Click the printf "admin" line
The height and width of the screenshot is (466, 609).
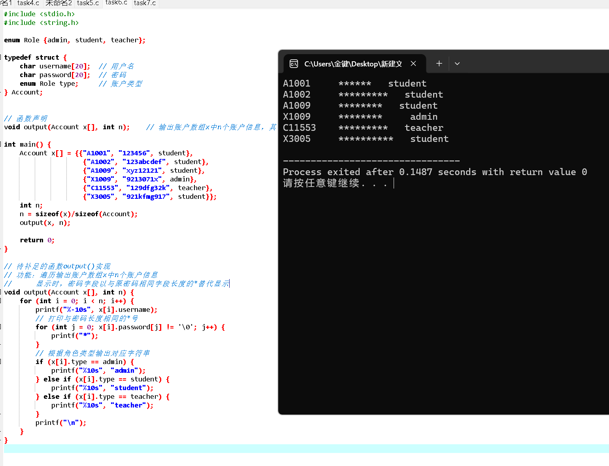pyautogui.click(x=98, y=370)
